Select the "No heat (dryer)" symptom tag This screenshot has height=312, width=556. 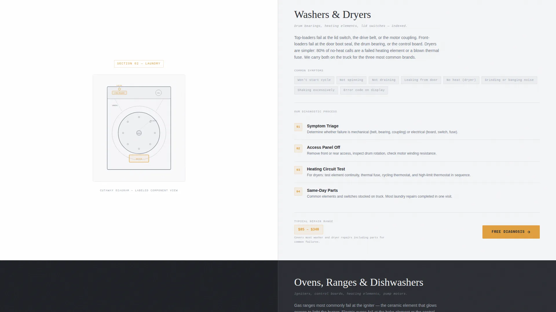tap(461, 80)
